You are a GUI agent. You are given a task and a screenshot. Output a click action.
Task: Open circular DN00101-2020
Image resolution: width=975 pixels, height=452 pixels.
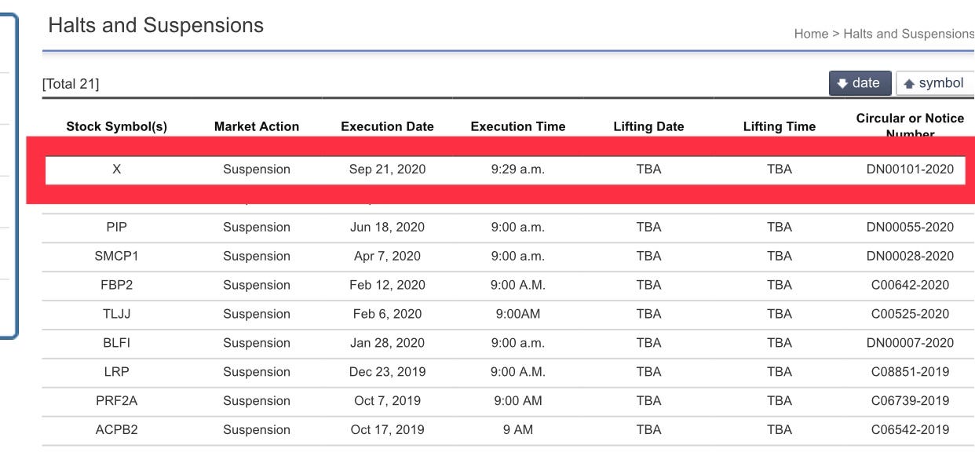pos(910,169)
